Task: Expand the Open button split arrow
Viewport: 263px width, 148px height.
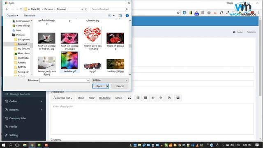Action: (107, 86)
